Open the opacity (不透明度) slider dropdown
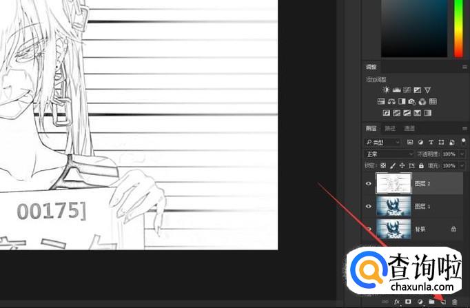 [x=462, y=154]
